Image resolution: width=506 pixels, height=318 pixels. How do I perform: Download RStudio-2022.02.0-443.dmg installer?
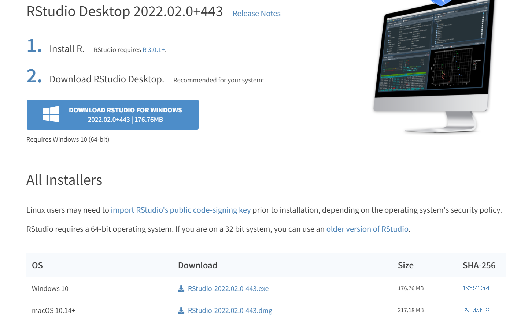pos(230,311)
